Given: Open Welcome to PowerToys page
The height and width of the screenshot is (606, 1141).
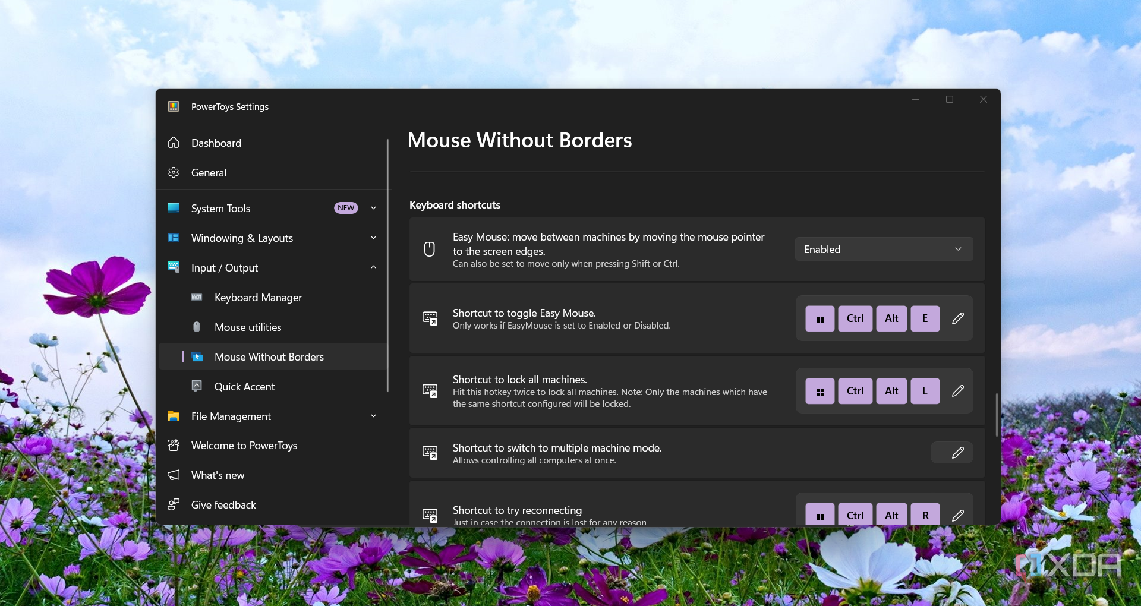Looking at the screenshot, I should [273, 445].
